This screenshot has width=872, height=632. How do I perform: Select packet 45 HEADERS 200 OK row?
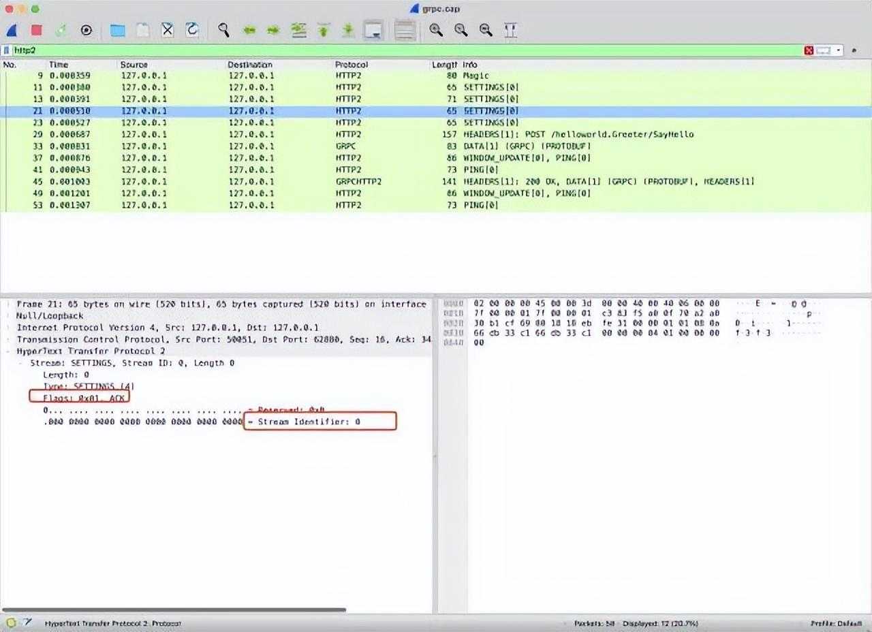[x=436, y=181]
